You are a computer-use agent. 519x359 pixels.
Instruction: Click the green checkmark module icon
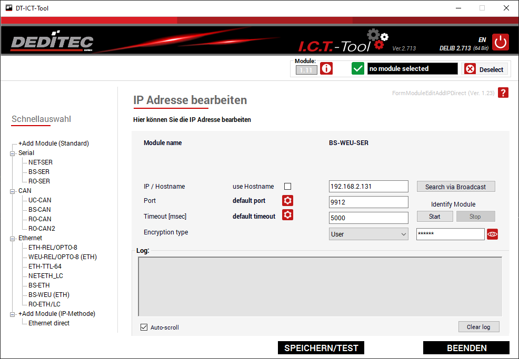pyautogui.click(x=358, y=69)
